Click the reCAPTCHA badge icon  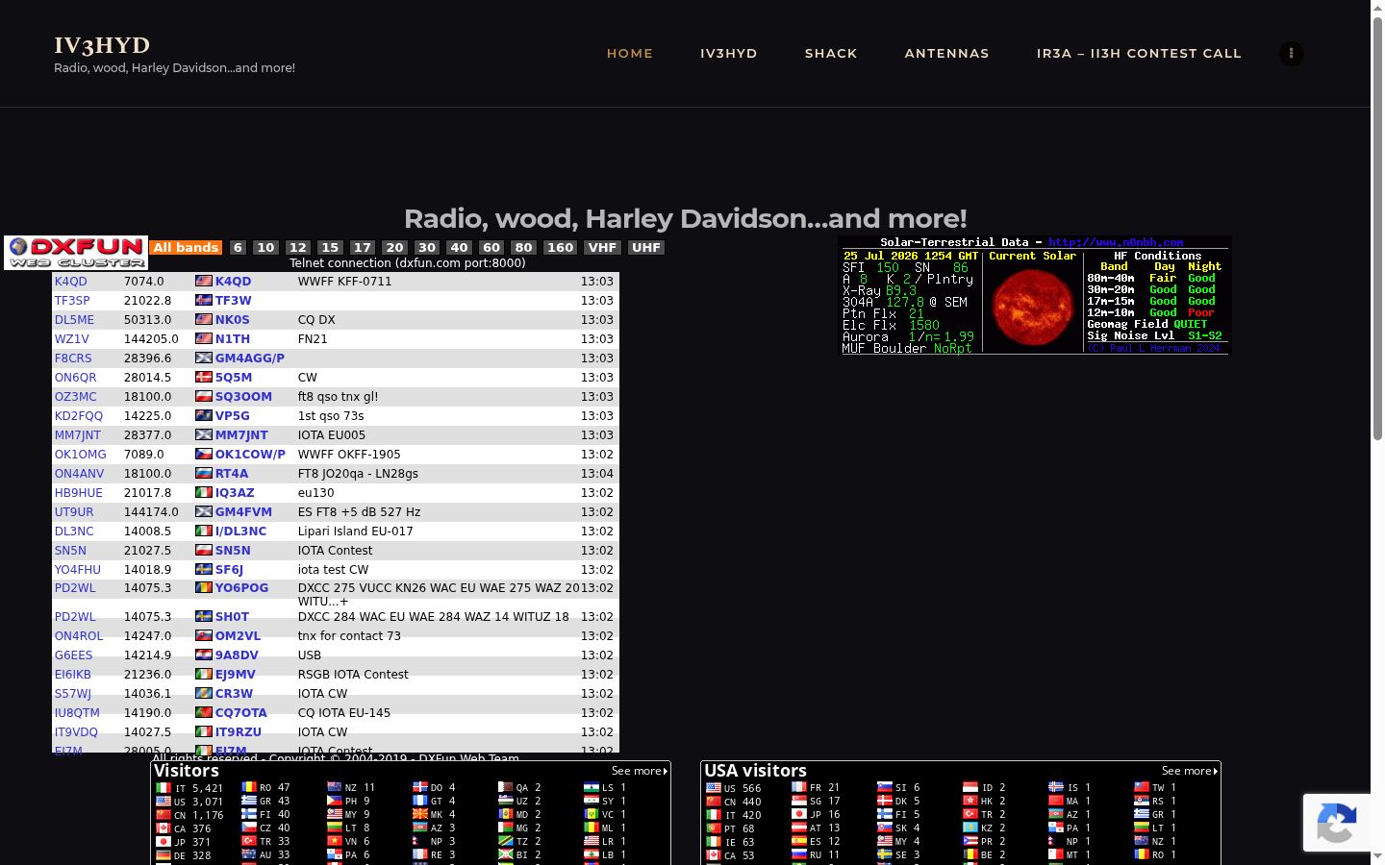tap(1336, 823)
